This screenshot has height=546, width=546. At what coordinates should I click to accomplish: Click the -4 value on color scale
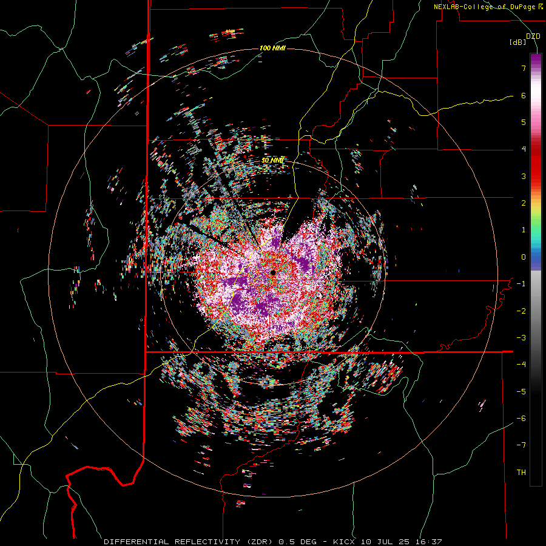point(521,364)
